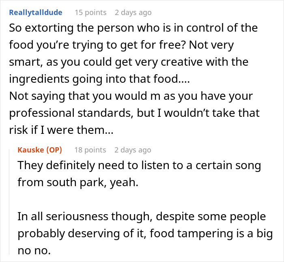Click the "18 points" score on Kauske's reply

(90, 150)
